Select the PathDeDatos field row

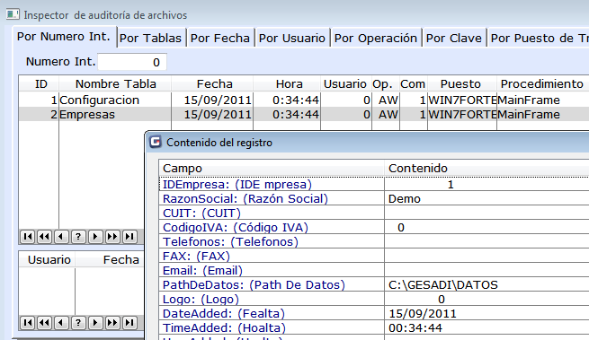pos(374,285)
